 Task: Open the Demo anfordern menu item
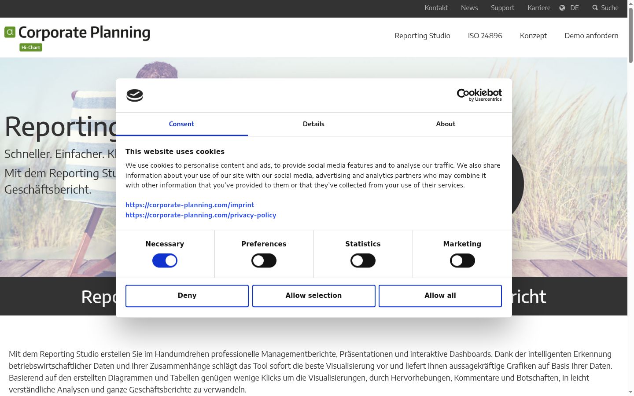coord(591,36)
